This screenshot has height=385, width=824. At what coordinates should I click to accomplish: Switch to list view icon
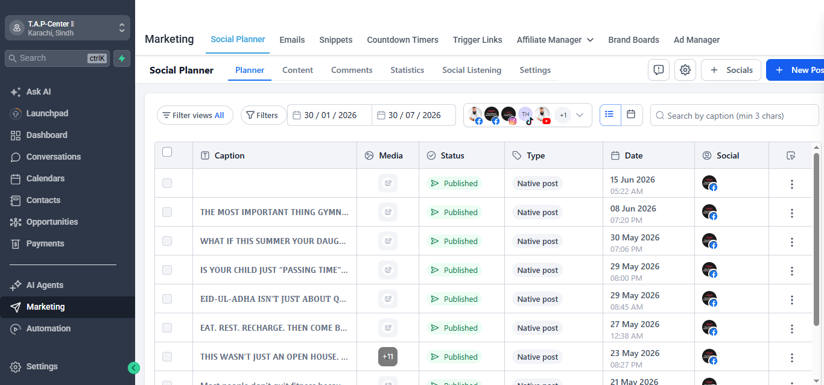610,114
